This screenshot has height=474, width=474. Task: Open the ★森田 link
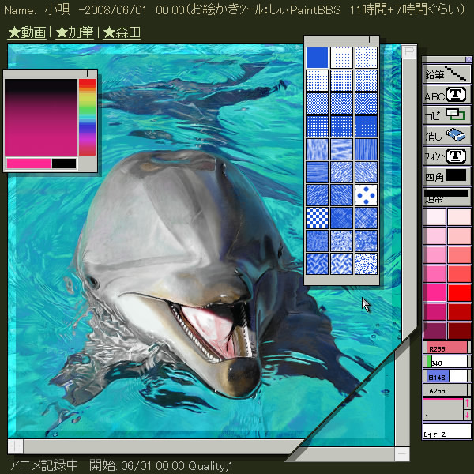(x=121, y=33)
